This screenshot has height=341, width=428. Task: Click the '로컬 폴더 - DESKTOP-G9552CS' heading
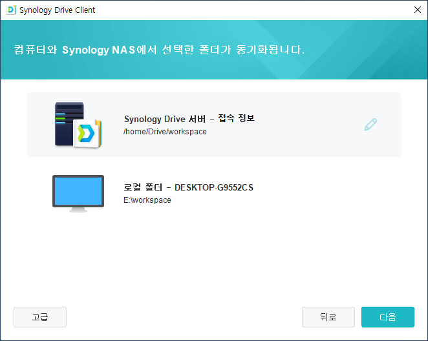coord(188,187)
